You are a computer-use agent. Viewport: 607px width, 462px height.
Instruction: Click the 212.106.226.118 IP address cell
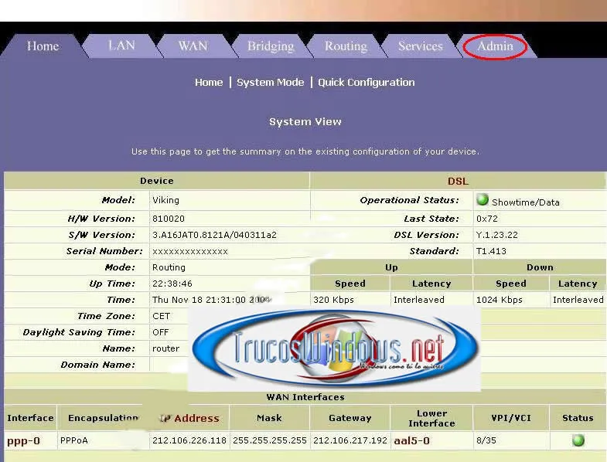point(189,441)
